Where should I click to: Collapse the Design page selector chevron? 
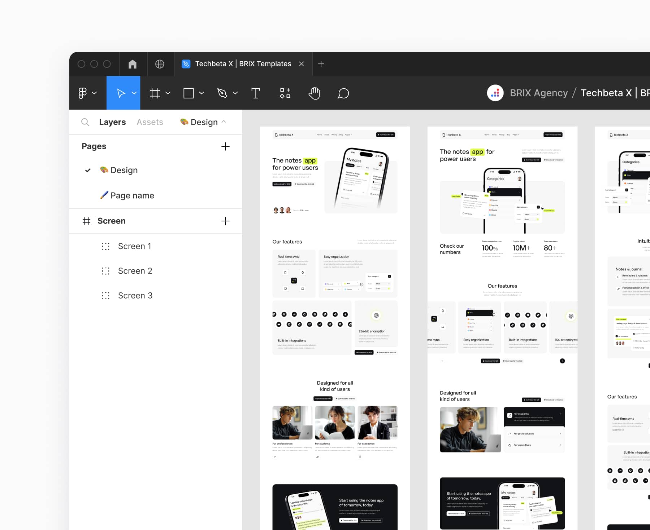pos(224,122)
